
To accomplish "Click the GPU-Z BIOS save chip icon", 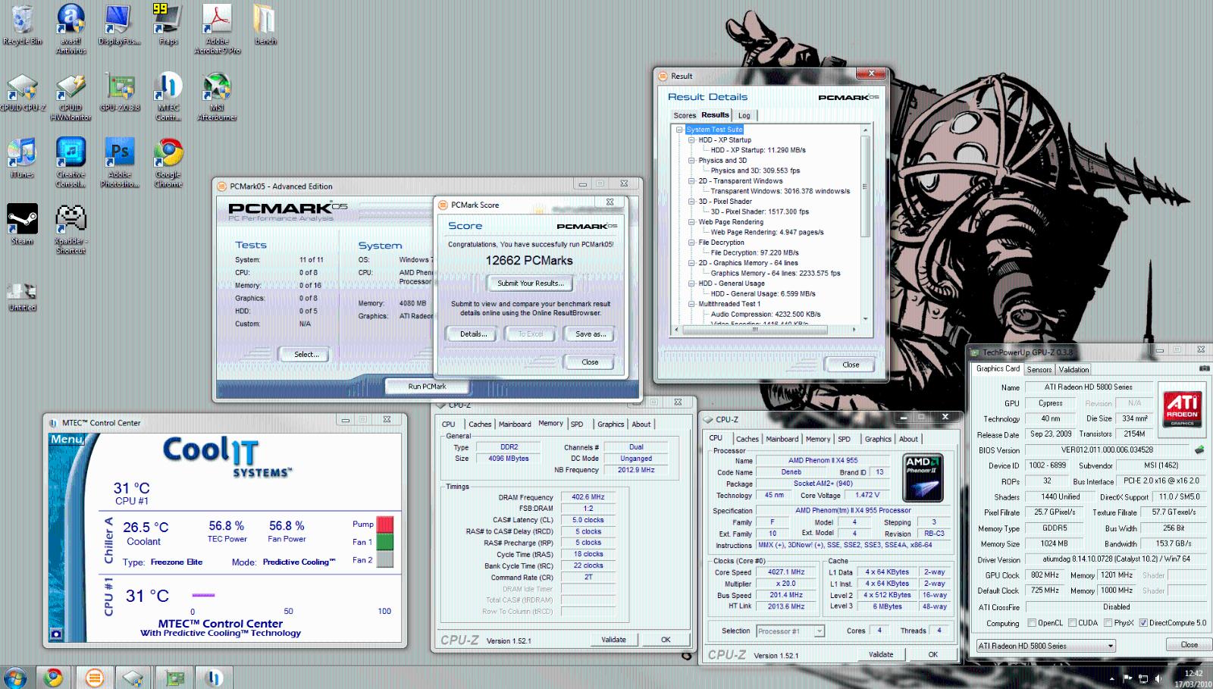I will pyautogui.click(x=1199, y=449).
